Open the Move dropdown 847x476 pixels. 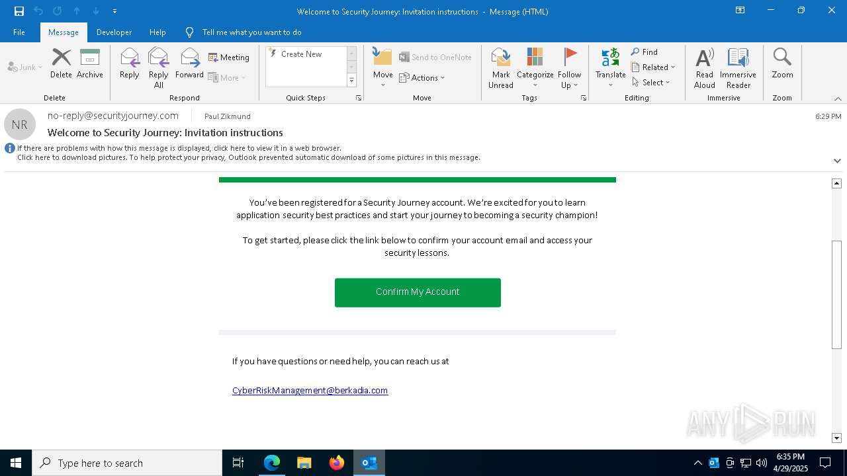click(383, 67)
